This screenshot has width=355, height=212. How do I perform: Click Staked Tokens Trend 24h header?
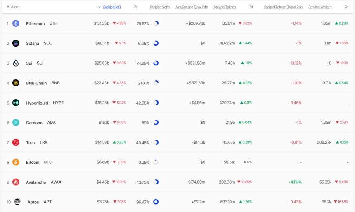[283, 7]
